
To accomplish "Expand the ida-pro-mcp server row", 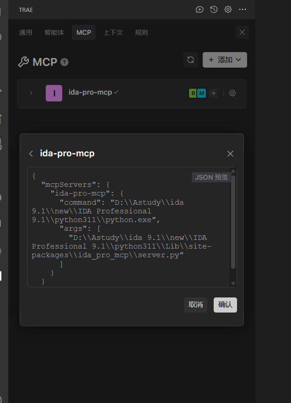I will (32, 93).
